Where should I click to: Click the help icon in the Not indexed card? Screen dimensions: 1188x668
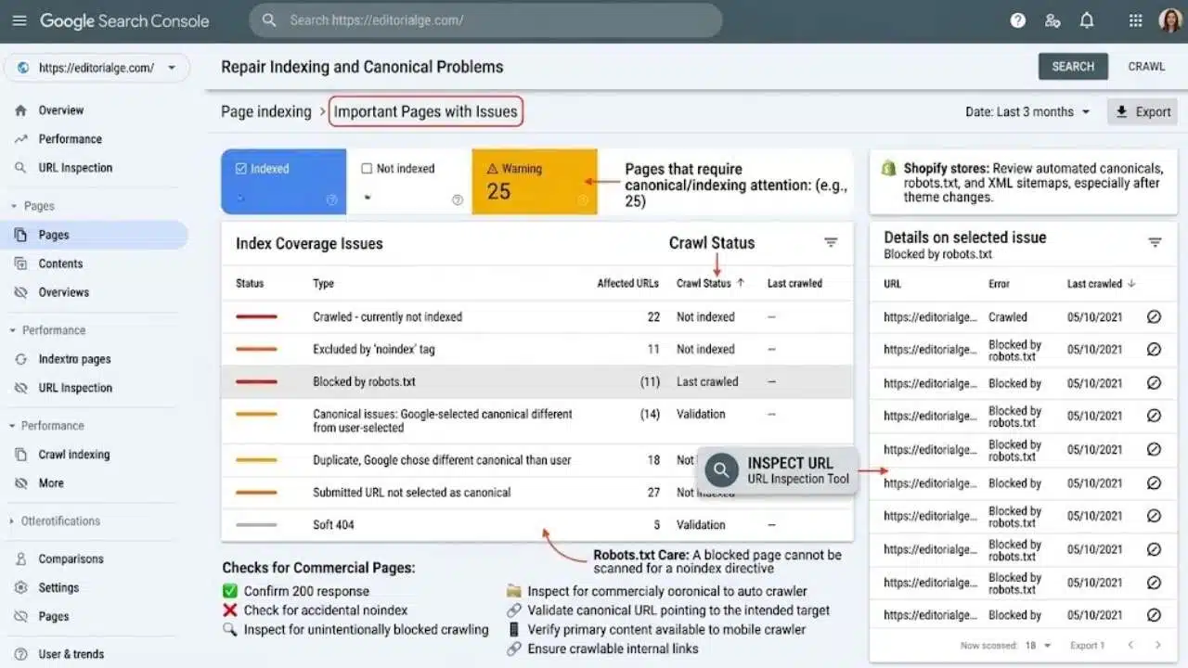click(x=457, y=199)
